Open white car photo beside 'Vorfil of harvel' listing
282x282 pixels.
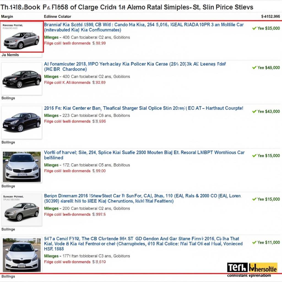[x=22, y=167]
